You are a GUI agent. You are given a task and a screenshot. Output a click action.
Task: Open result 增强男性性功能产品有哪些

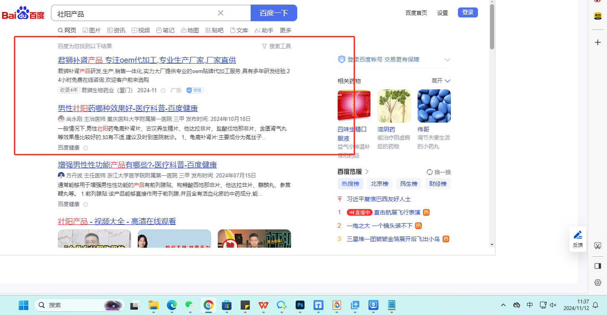click(137, 165)
